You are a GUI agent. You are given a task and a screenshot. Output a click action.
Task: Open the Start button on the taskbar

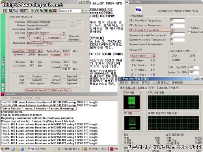click(5, 149)
